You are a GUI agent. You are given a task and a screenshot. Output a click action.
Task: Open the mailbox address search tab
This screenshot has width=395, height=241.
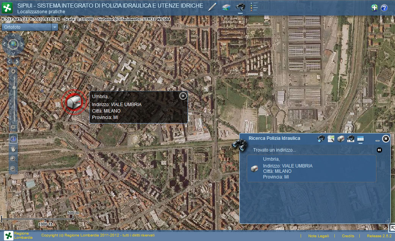point(340,139)
